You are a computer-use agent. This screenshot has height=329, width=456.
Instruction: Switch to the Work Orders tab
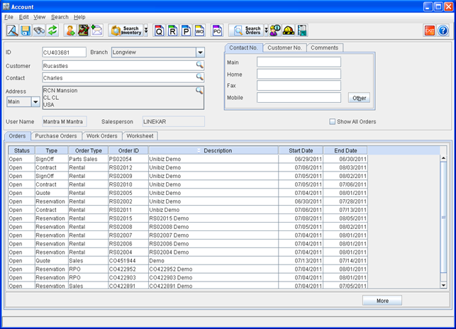[102, 136]
